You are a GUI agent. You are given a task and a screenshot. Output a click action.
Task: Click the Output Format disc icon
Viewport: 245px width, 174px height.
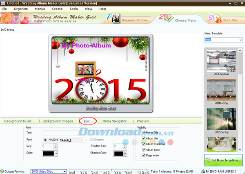(x=2, y=172)
